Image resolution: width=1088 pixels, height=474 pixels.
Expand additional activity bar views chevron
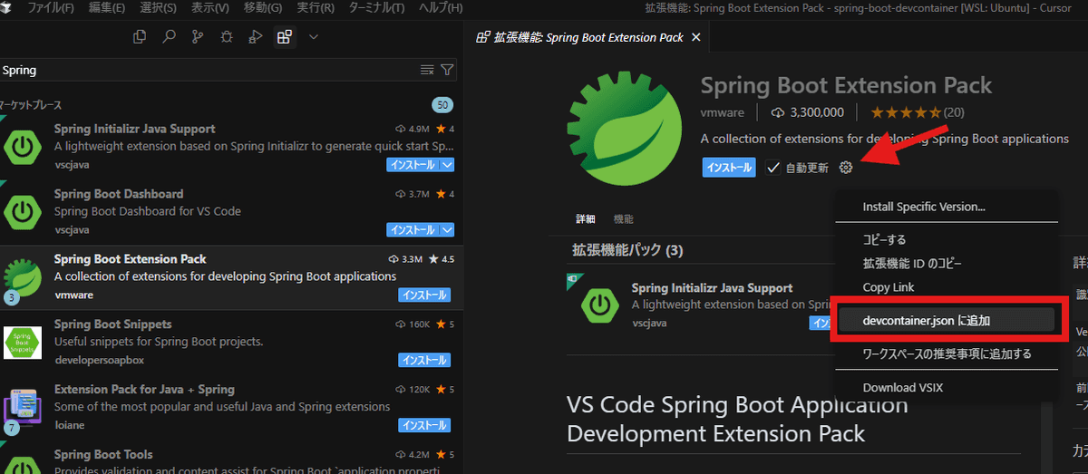314,37
